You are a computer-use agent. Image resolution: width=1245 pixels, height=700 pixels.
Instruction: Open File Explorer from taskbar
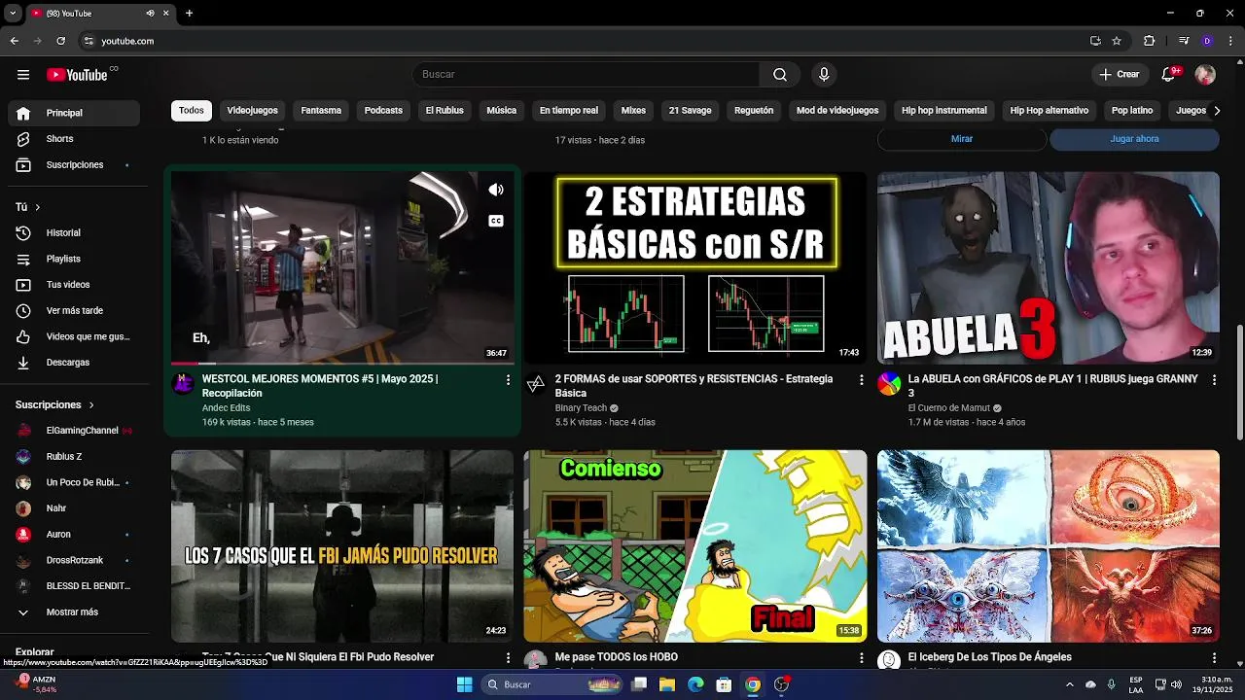tap(667, 684)
